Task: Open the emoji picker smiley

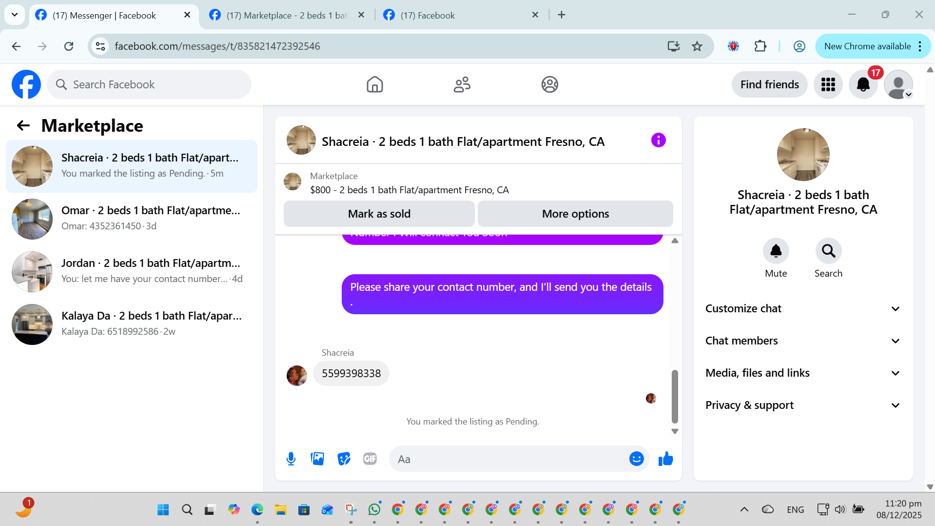Action: click(636, 459)
